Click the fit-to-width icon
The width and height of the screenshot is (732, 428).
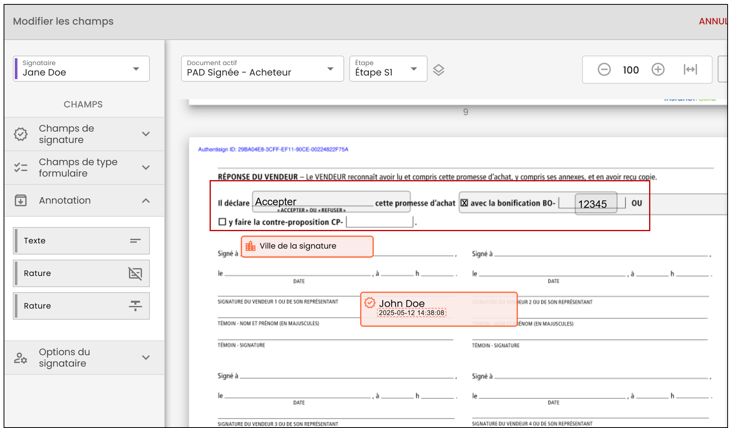[690, 69]
